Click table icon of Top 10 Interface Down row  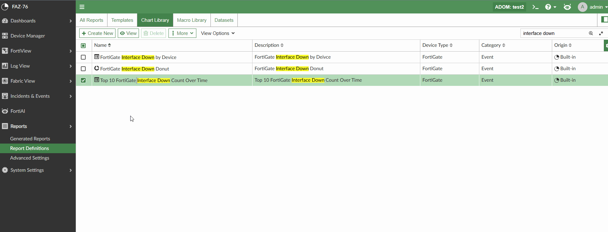[97, 80]
